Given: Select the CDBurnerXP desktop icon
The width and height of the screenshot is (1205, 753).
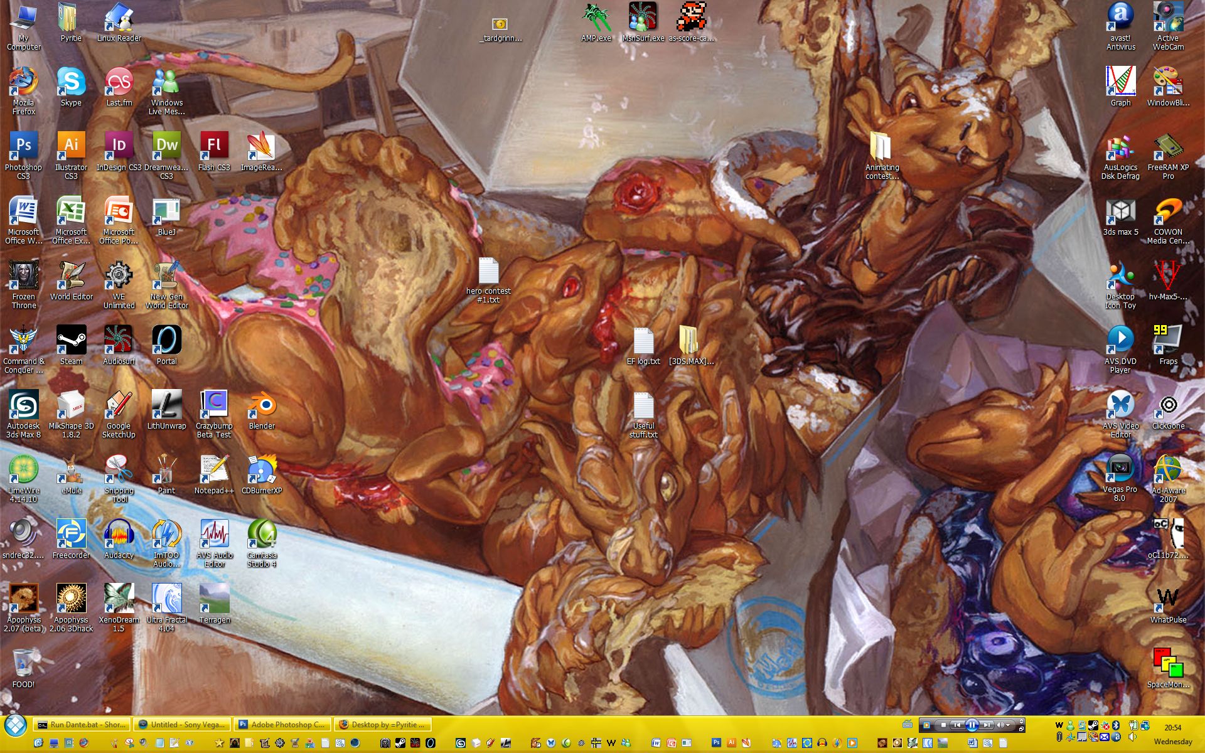Looking at the screenshot, I should point(262,474).
